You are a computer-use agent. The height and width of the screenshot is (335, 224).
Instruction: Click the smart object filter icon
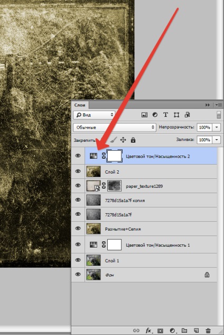click(187, 115)
